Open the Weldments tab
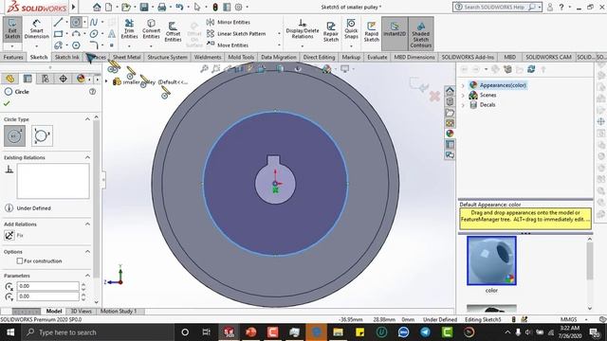 tap(208, 57)
